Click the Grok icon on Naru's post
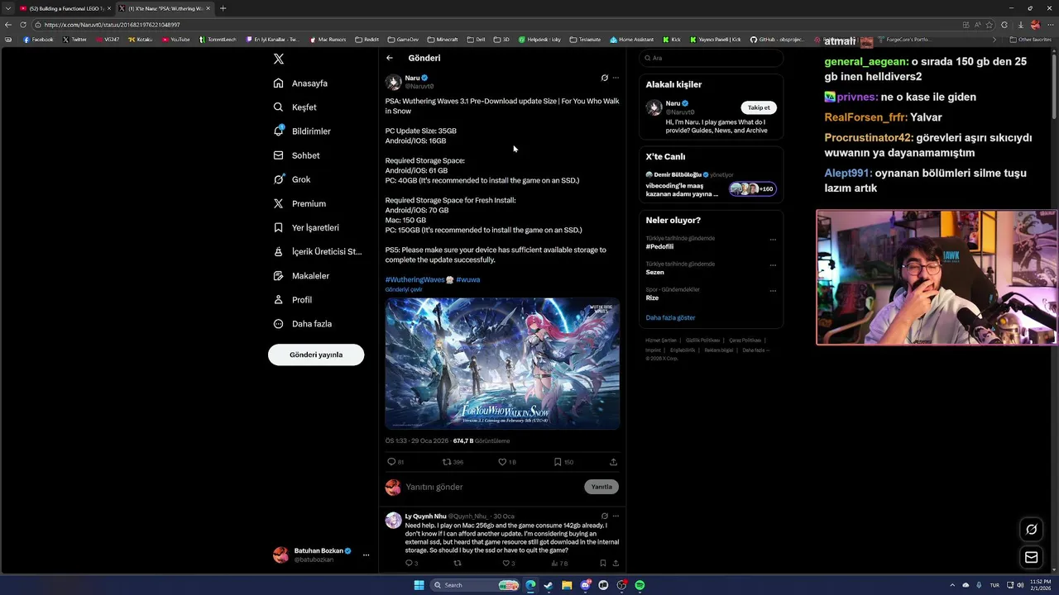The image size is (1059, 595). tap(604, 78)
